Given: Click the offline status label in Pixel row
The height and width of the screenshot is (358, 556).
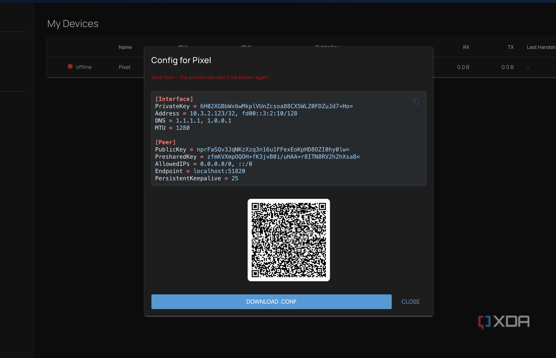Looking at the screenshot, I should tap(83, 67).
